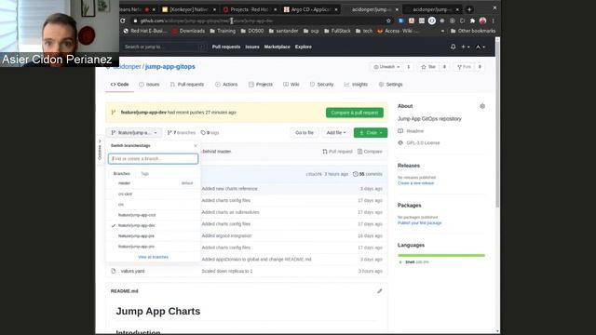Open the Actions tab
The height and width of the screenshot is (335, 596).
tap(226, 85)
